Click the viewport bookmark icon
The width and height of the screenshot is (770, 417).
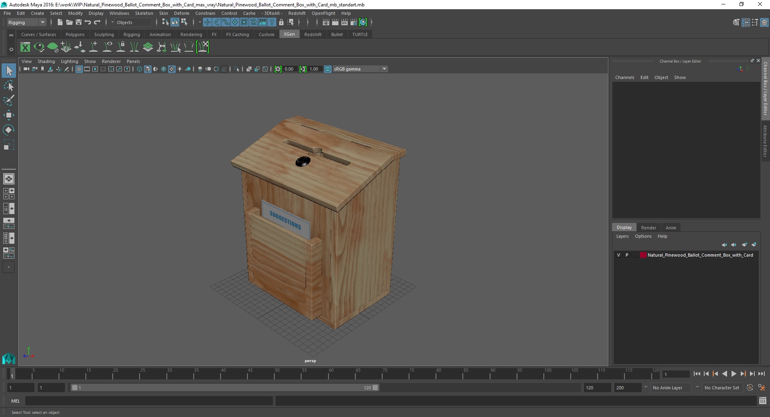coord(43,69)
